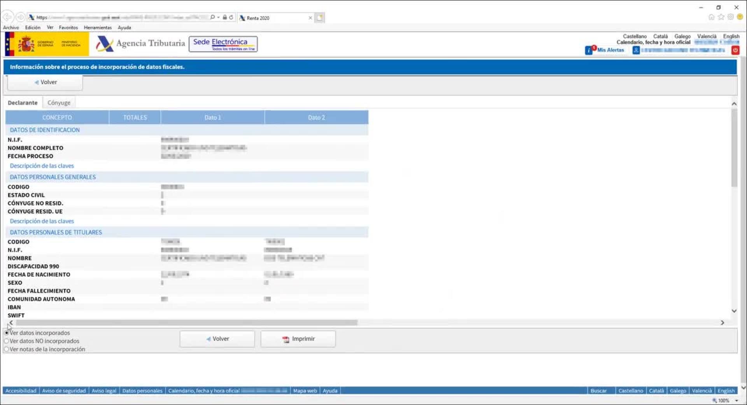
Task: Switch to the Cónyuge tab
Action: click(59, 103)
